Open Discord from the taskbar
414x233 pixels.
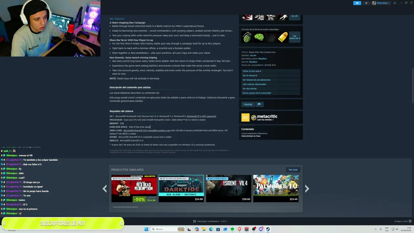click(261, 229)
